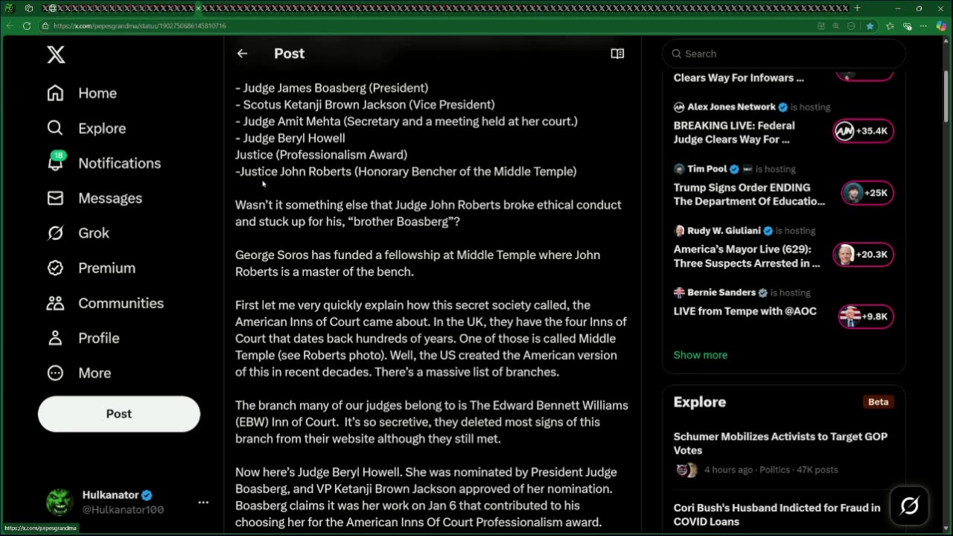953x536 pixels.
Task: Open Notifications with 18 badge
Action: [103, 163]
